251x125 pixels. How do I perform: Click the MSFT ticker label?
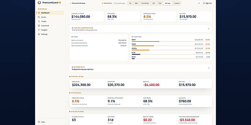coord(134,40)
